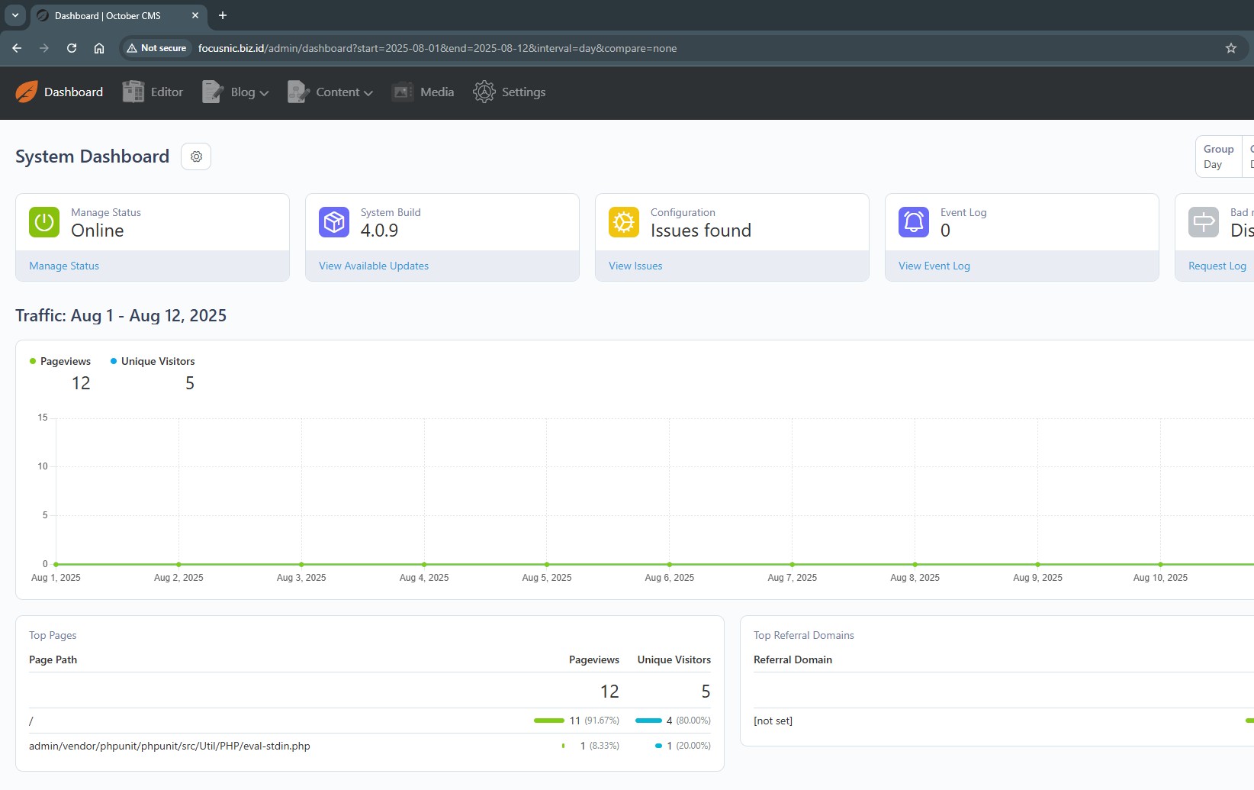This screenshot has width=1254, height=790.
Task: Click the gray Bad Requests signpost icon
Action: (x=1204, y=222)
